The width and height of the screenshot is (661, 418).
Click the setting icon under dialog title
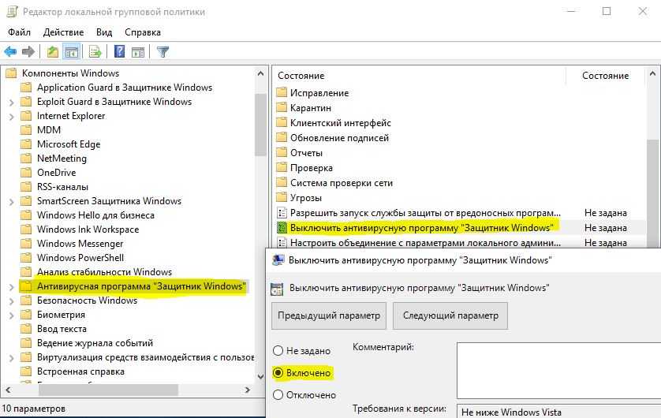[x=277, y=288]
